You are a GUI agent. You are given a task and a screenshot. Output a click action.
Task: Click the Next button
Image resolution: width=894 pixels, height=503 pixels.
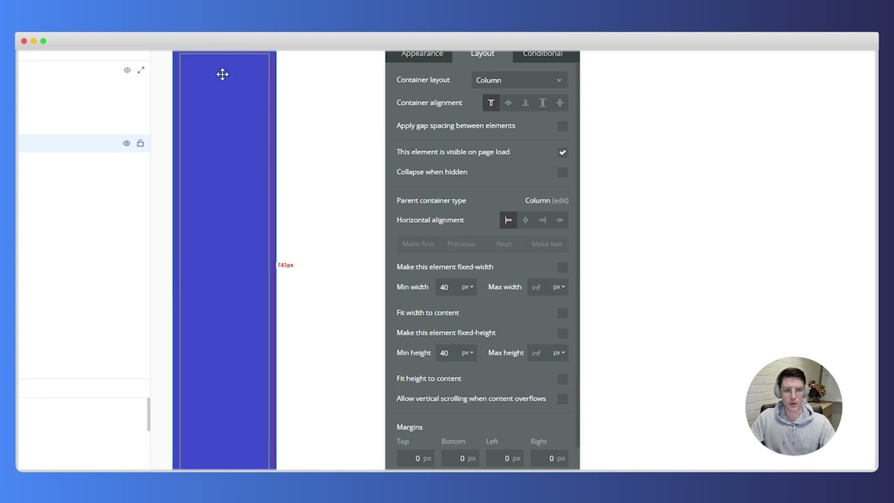(x=504, y=244)
